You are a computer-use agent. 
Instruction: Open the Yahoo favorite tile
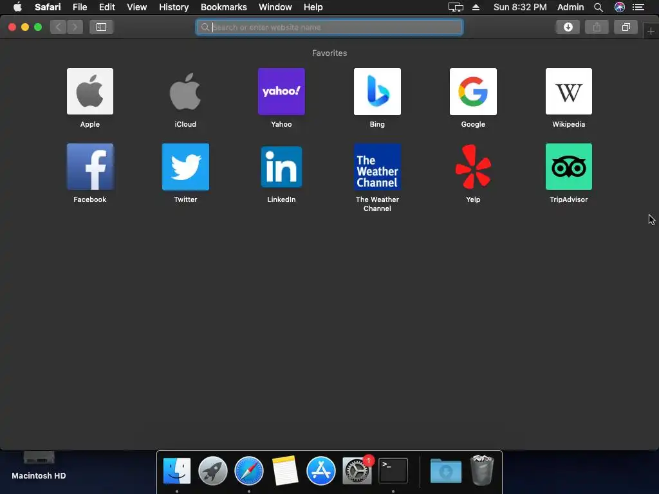tap(281, 91)
